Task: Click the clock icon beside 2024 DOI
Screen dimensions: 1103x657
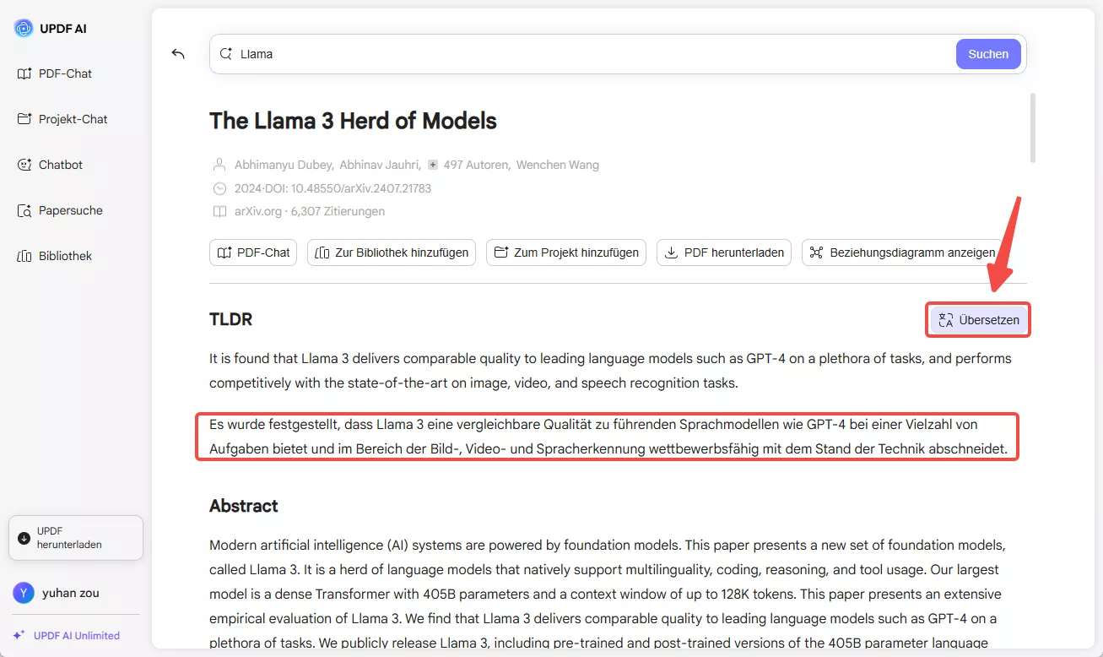Action: click(x=219, y=188)
